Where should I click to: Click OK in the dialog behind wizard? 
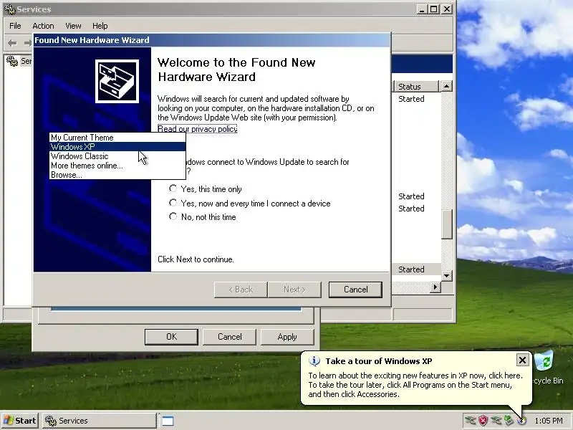171,337
